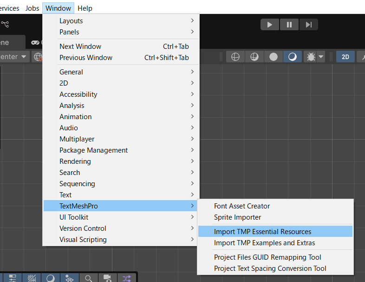Image resolution: width=365 pixels, height=282 pixels.
Task: Toggle the 2D scene view button
Action: click(x=345, y=57)
